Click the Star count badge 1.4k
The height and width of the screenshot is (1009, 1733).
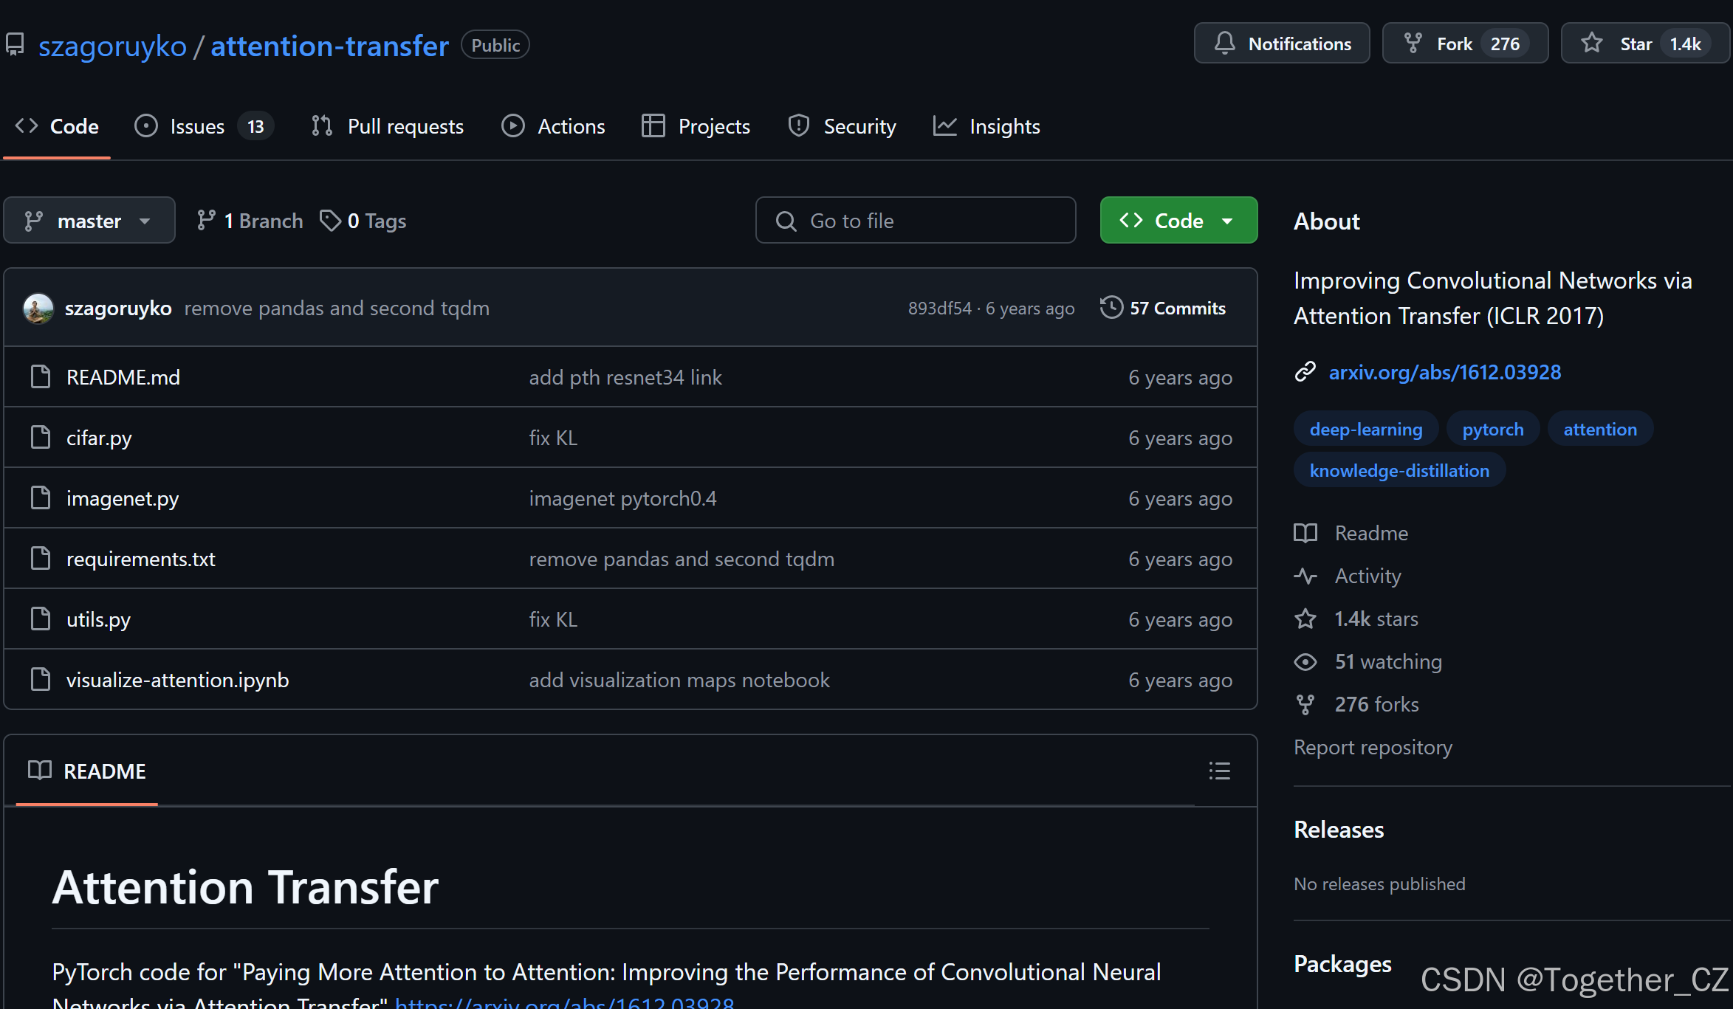pyautogui.click(x=1686, y=44)
